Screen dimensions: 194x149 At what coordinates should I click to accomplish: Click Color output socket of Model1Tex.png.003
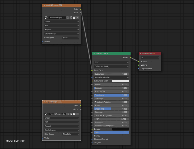81,106
